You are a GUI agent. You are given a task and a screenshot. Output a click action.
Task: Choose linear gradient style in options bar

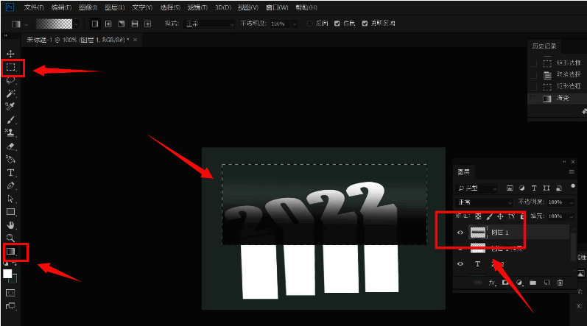tap(95, 24)
